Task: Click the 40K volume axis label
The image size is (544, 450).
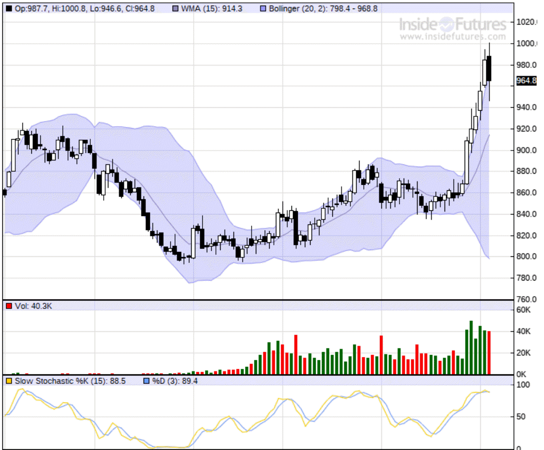Action: click(524, 331)
